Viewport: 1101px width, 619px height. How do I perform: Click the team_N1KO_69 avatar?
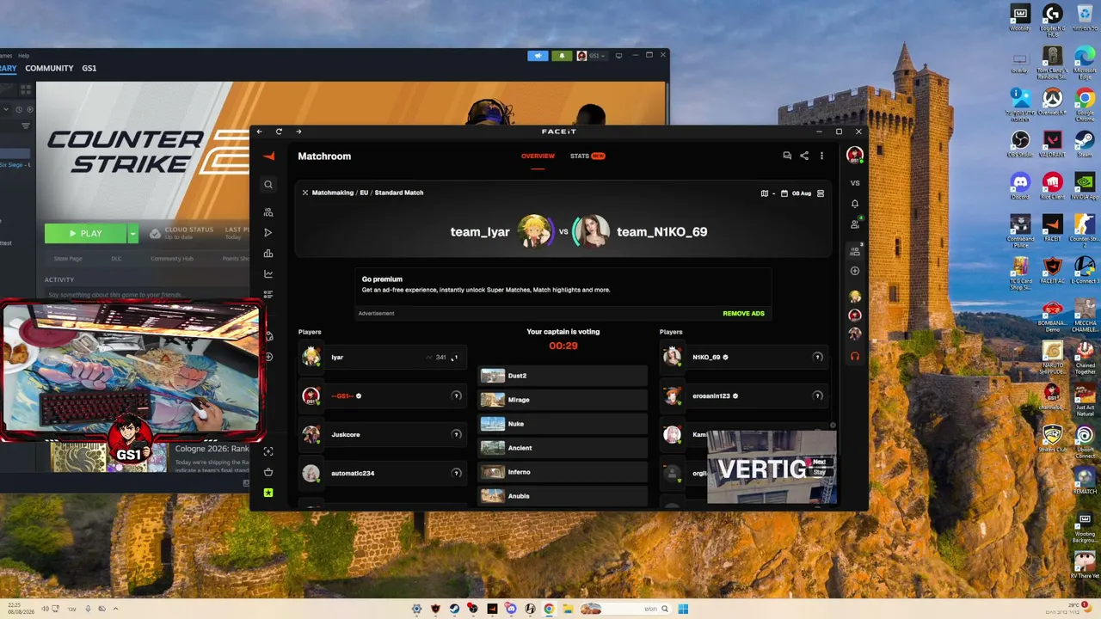(x=592, y=231)
